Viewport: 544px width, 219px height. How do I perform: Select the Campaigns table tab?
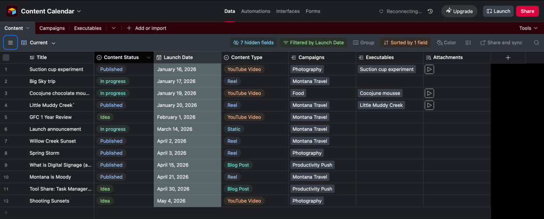click(52, 28)
